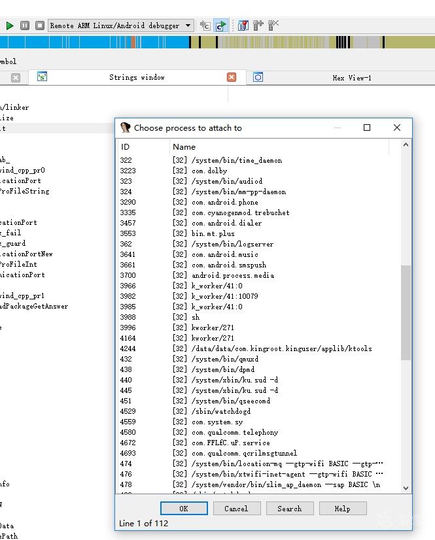Select process 3661 com.android.smspush
This screenshot has width=435, height=540.
[x=259, y=265]
